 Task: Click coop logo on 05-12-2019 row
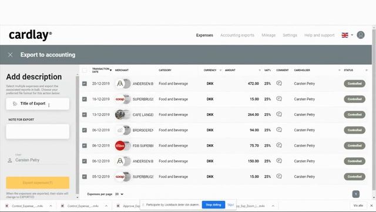(120, 177)
